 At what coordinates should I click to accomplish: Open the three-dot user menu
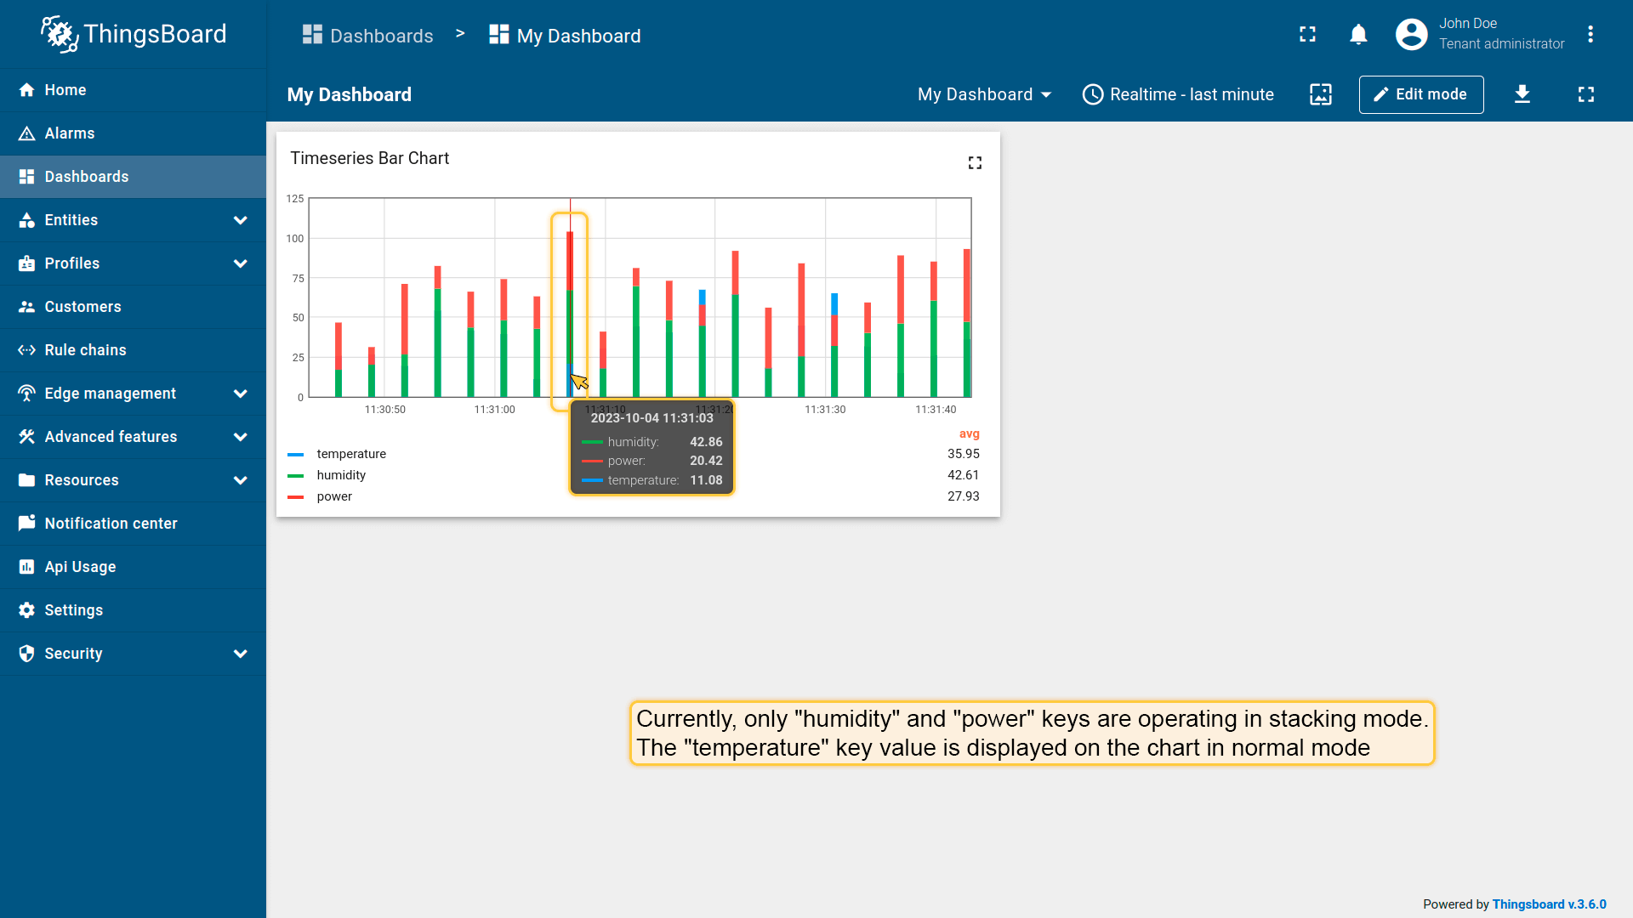(x=1590, y=35)
